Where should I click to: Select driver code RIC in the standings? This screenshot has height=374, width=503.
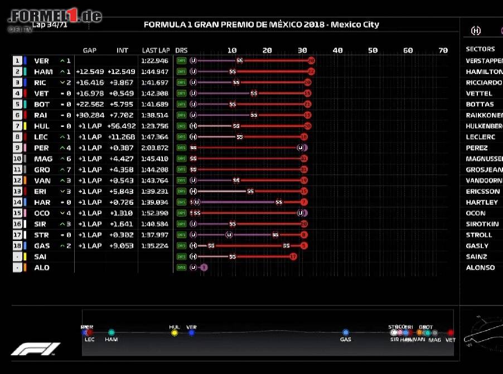tap(40, 82)
